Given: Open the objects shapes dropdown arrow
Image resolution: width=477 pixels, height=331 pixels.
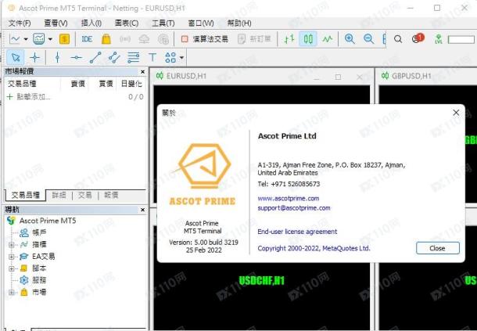Looking at the screenshot, I should tap(181, 57).
